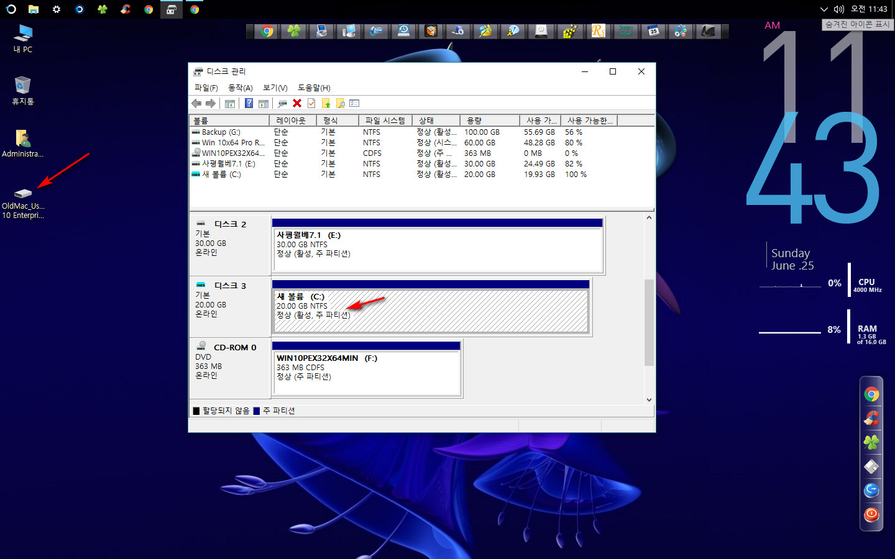
Task: Click the connect drive toolbar icon
Action: point(282,103)
